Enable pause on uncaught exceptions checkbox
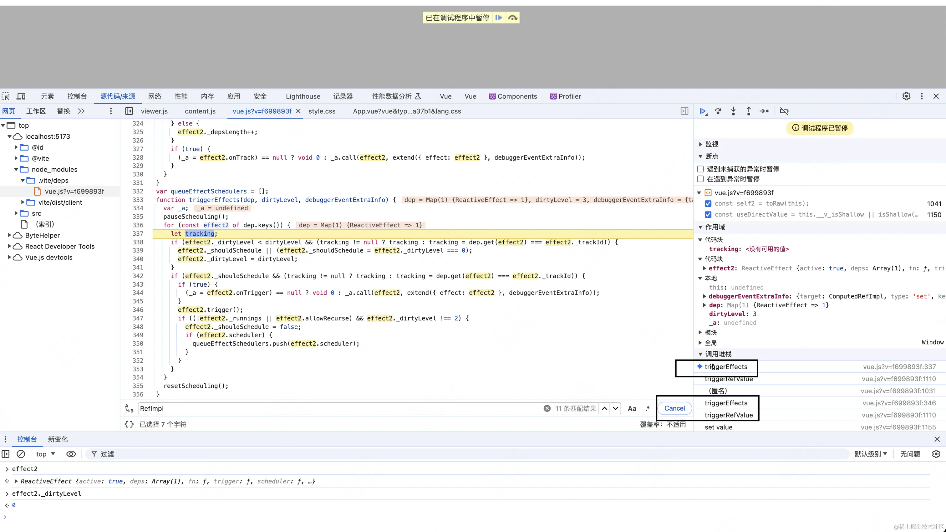This screenshot has height=532, width=946. point(701,169)
